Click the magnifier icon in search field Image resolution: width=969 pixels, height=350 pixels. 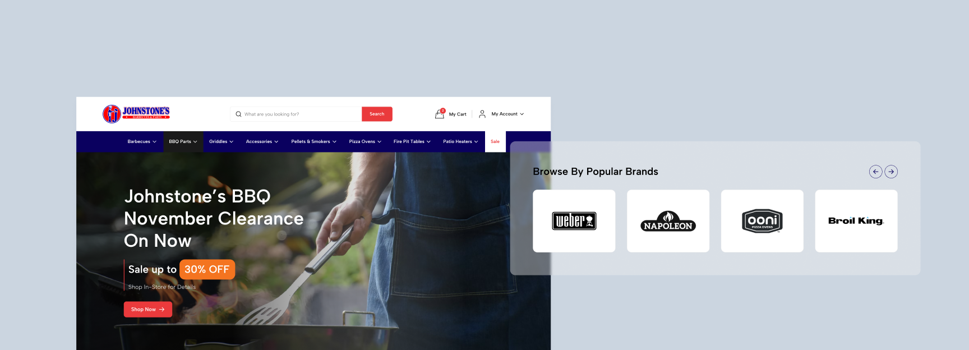coord(238,114)
